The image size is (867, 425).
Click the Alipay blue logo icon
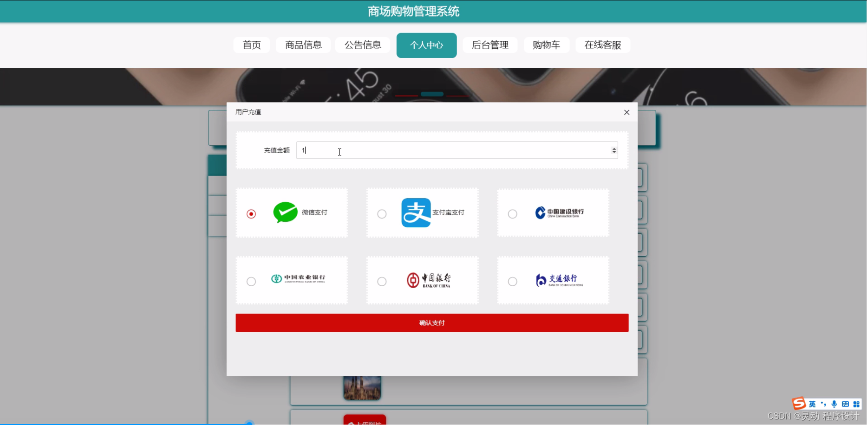[416, 212]
